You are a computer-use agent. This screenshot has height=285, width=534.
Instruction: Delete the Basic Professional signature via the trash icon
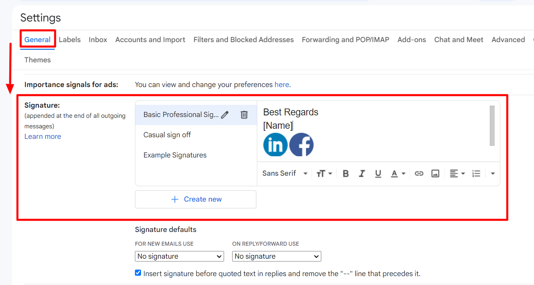[244, 115]
